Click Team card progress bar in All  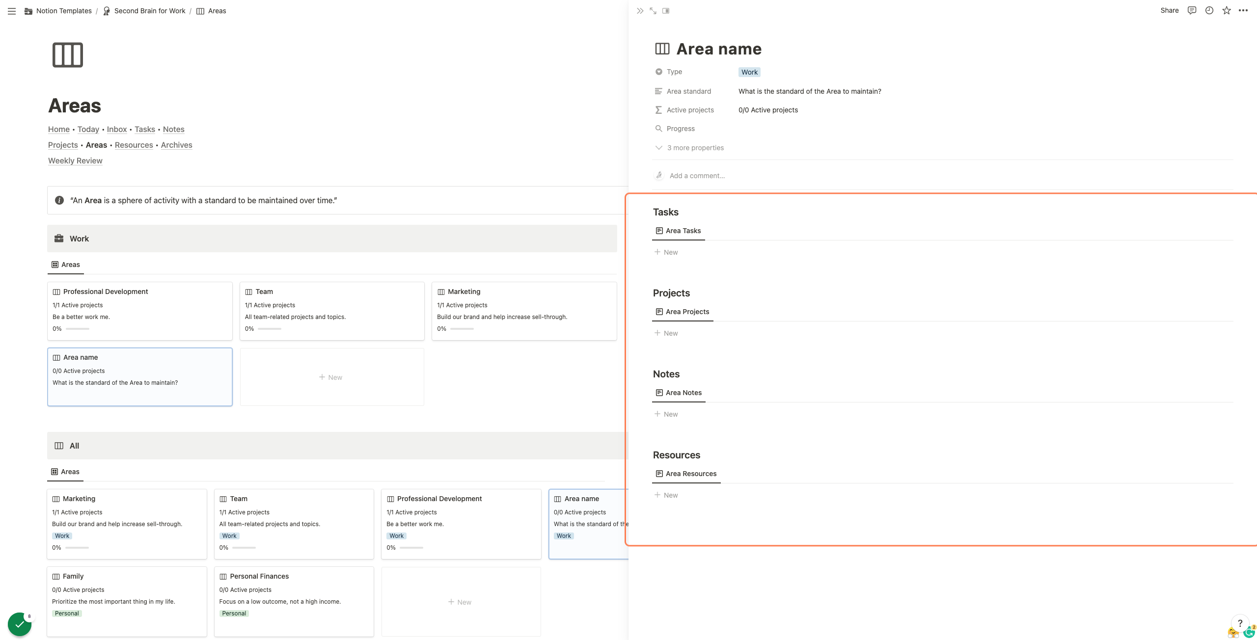click(244, 548)
